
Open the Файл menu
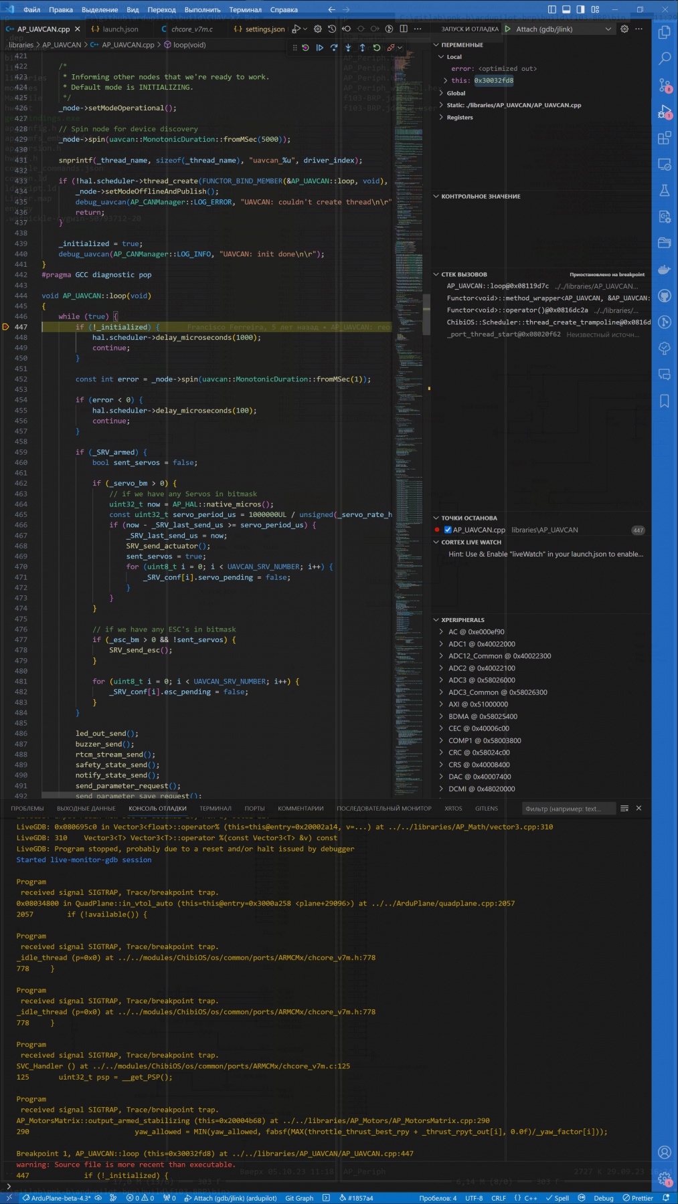tap(32, 9)
